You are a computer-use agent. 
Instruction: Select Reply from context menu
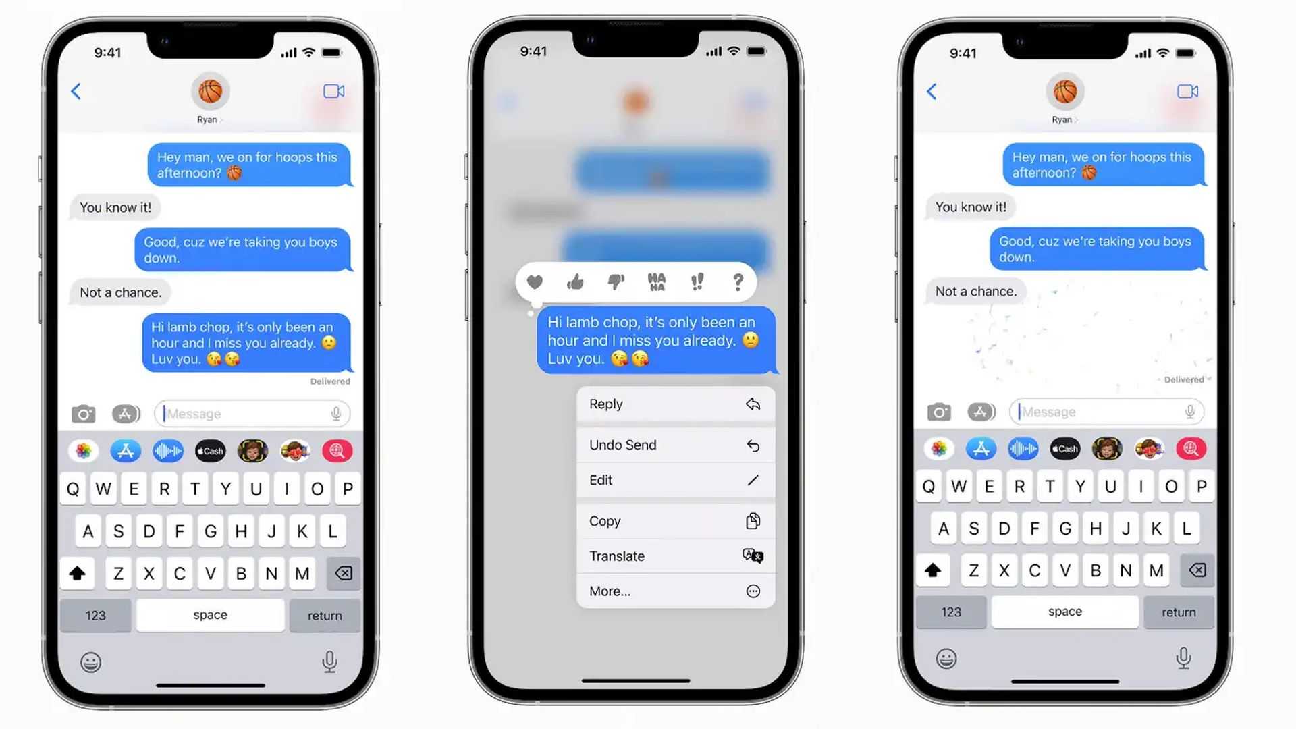674,403
